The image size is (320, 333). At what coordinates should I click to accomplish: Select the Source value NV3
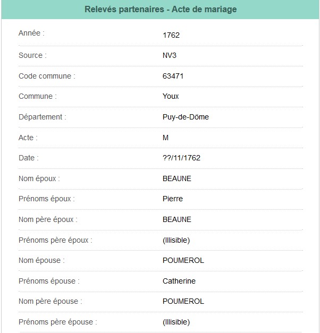click(171, 56)
